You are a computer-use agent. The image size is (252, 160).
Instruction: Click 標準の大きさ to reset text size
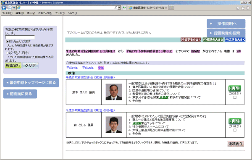pos(213,39)
